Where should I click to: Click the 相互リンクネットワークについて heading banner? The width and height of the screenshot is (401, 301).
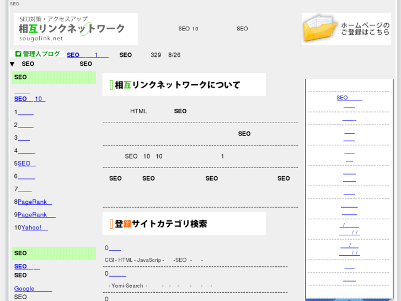click(x=184, y=85)
